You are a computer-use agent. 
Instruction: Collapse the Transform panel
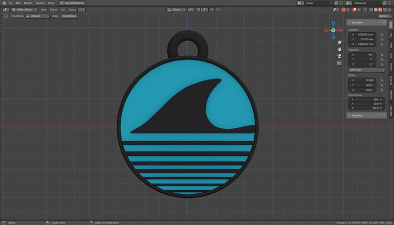(366, 22)
